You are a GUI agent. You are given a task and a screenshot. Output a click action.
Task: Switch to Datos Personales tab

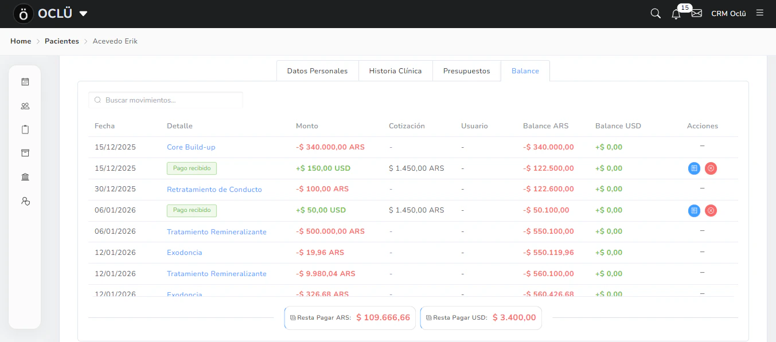pos(317,71)
